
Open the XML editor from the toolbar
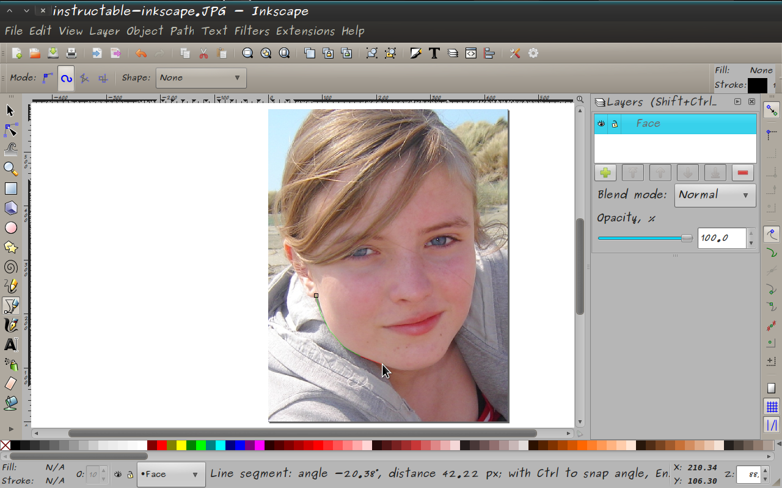[x=470, y=53]
